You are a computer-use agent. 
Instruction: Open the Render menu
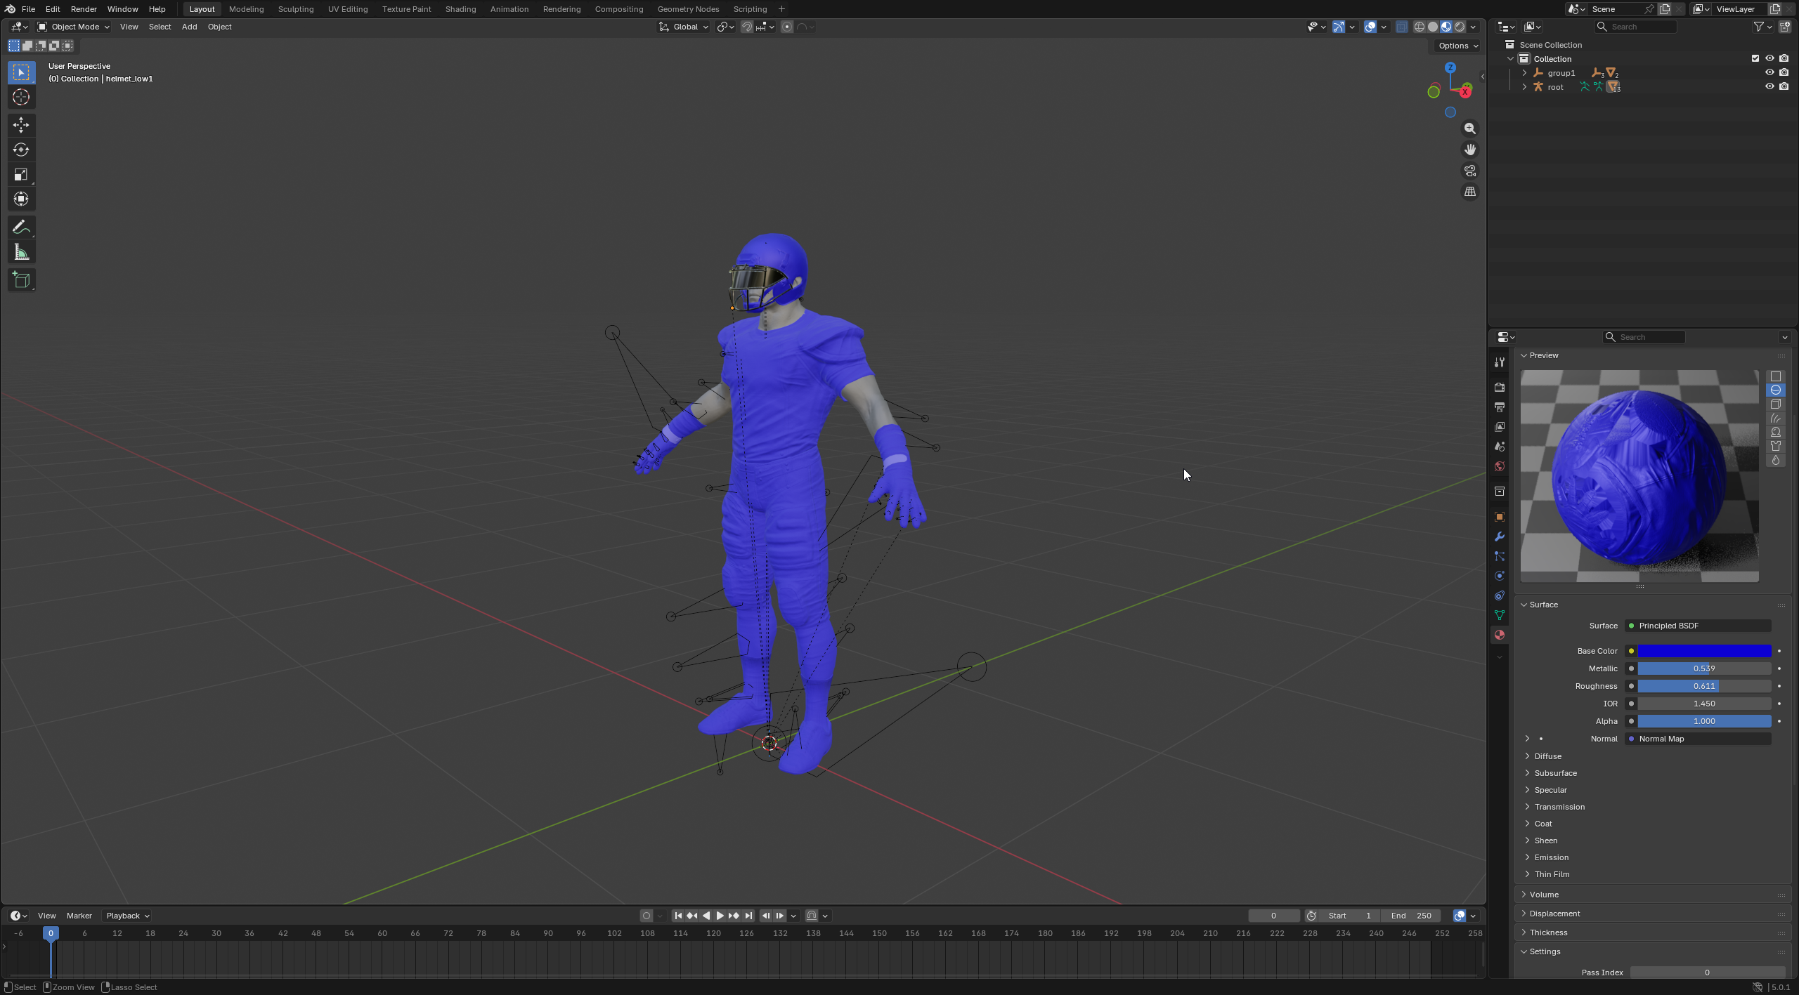click(84, 9)
